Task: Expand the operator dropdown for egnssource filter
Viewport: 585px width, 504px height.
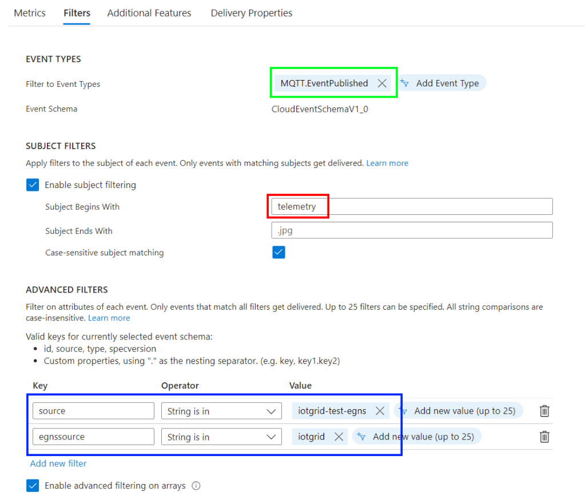Action: (x=221, y=437)
